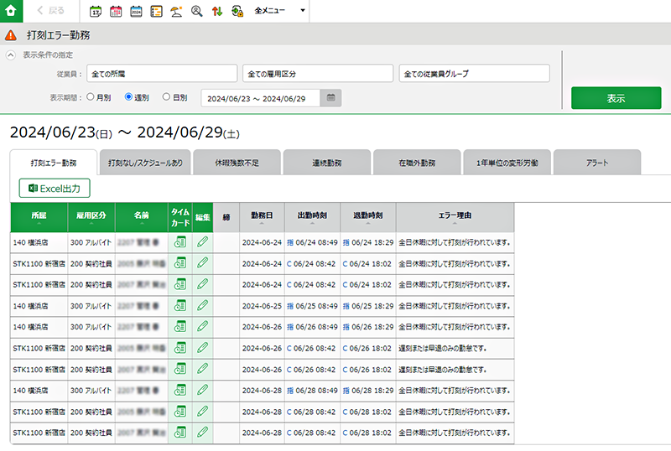The height and width of the screenshot is (451, 671).
Task: Click the magnifier person search icon
Action: 196,12
